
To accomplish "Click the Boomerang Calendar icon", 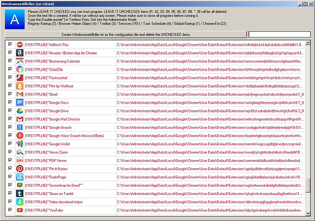I will click(x=20, y=61).
